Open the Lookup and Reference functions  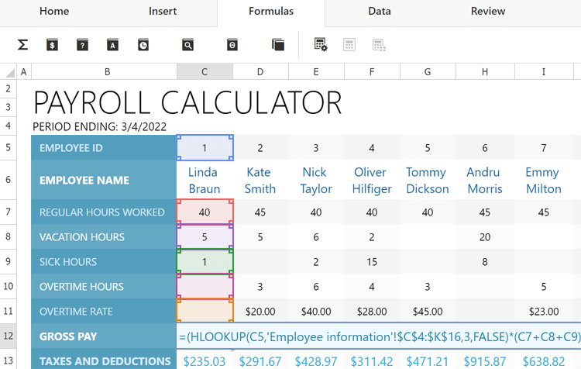[x=187, y=45]
